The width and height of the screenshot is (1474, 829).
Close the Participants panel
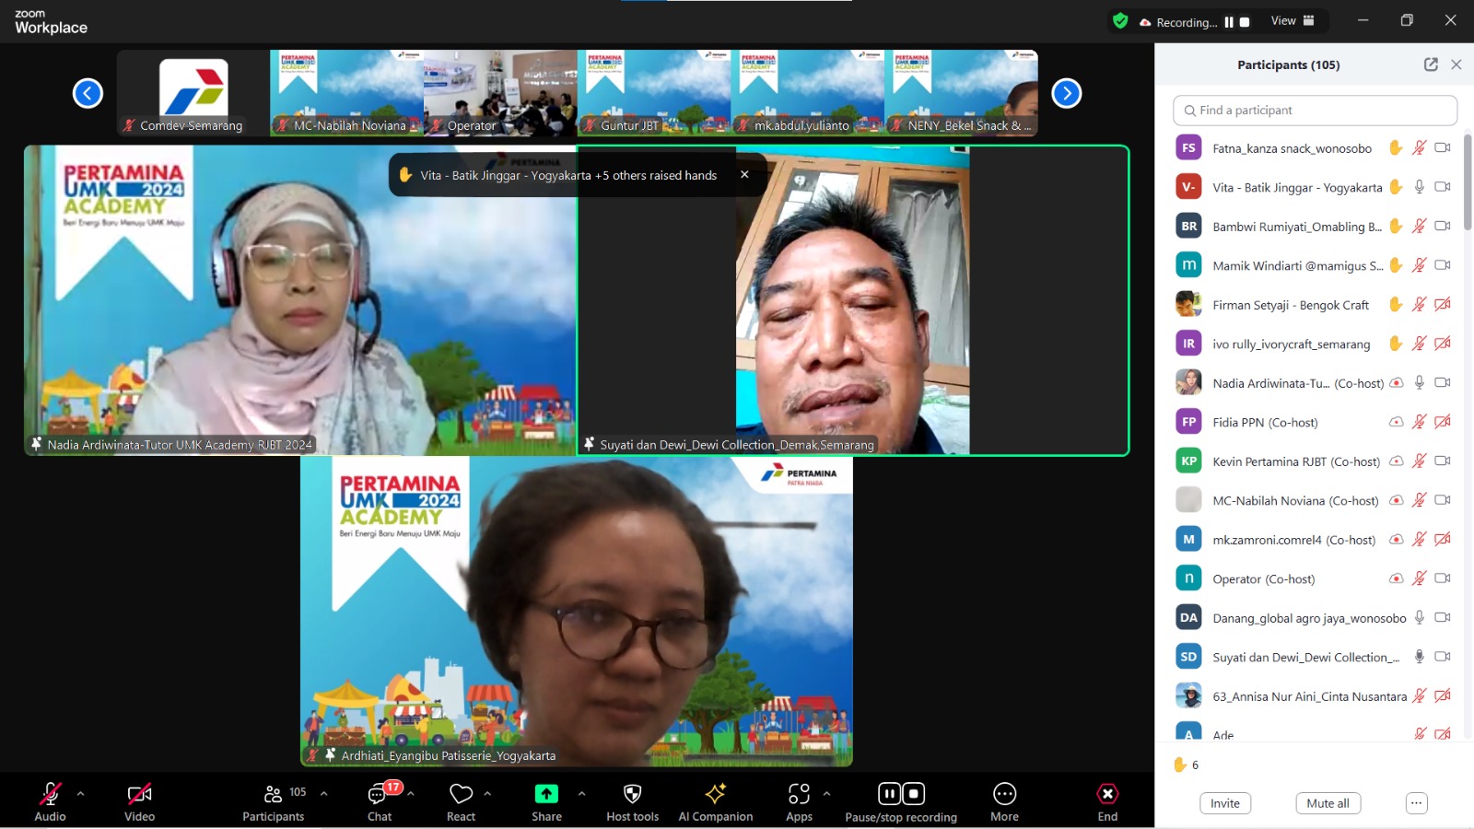[1456, 64]
